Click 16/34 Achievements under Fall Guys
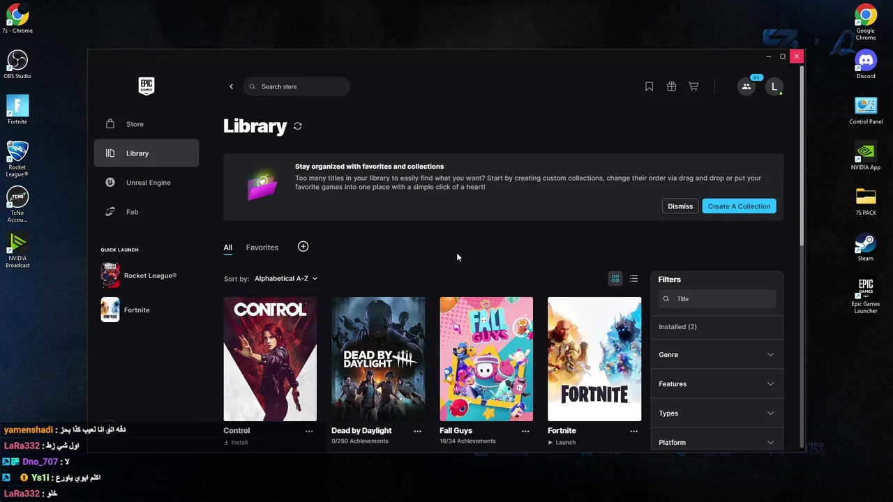Image resolution: width=893 pixels, height=502 pixels. click(x=467, y=441)
